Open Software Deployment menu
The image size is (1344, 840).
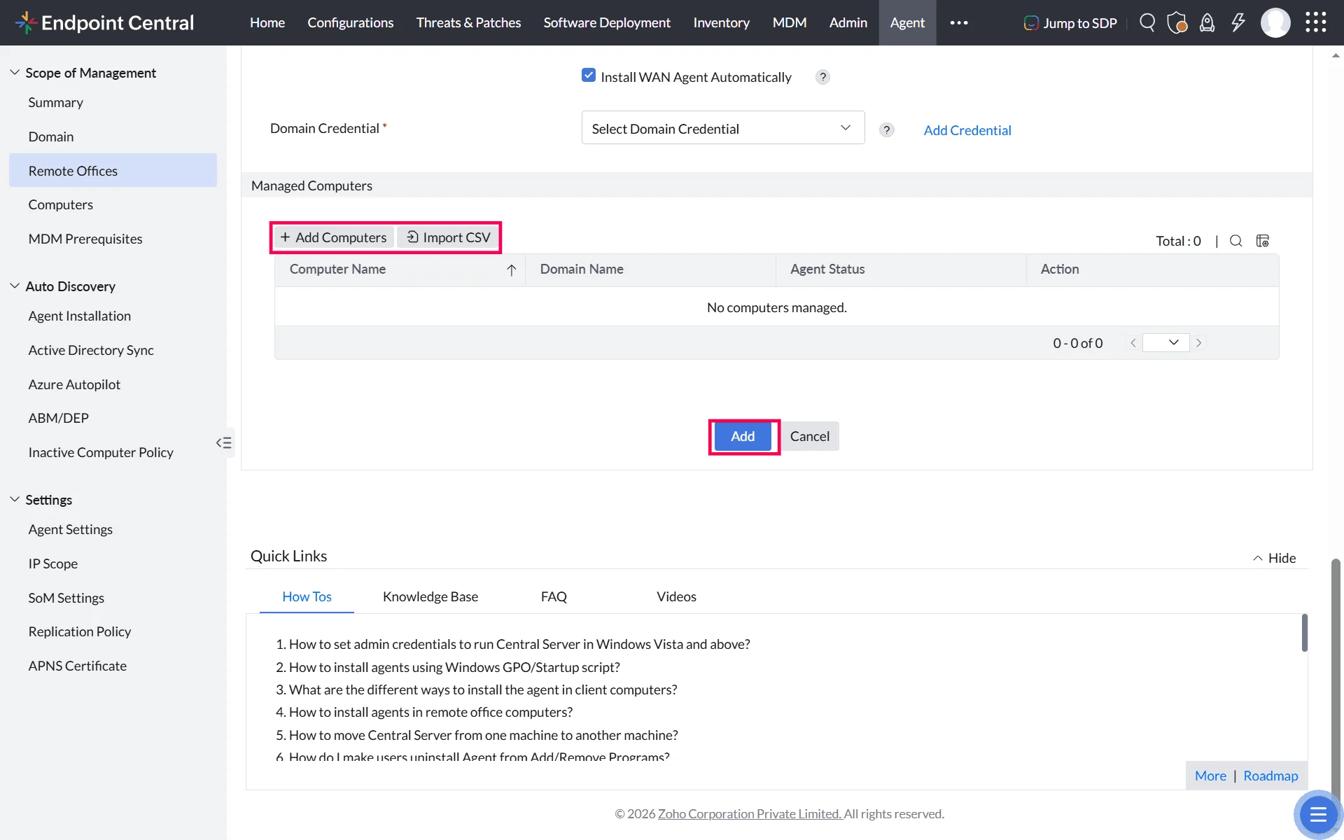coord(607,22)
